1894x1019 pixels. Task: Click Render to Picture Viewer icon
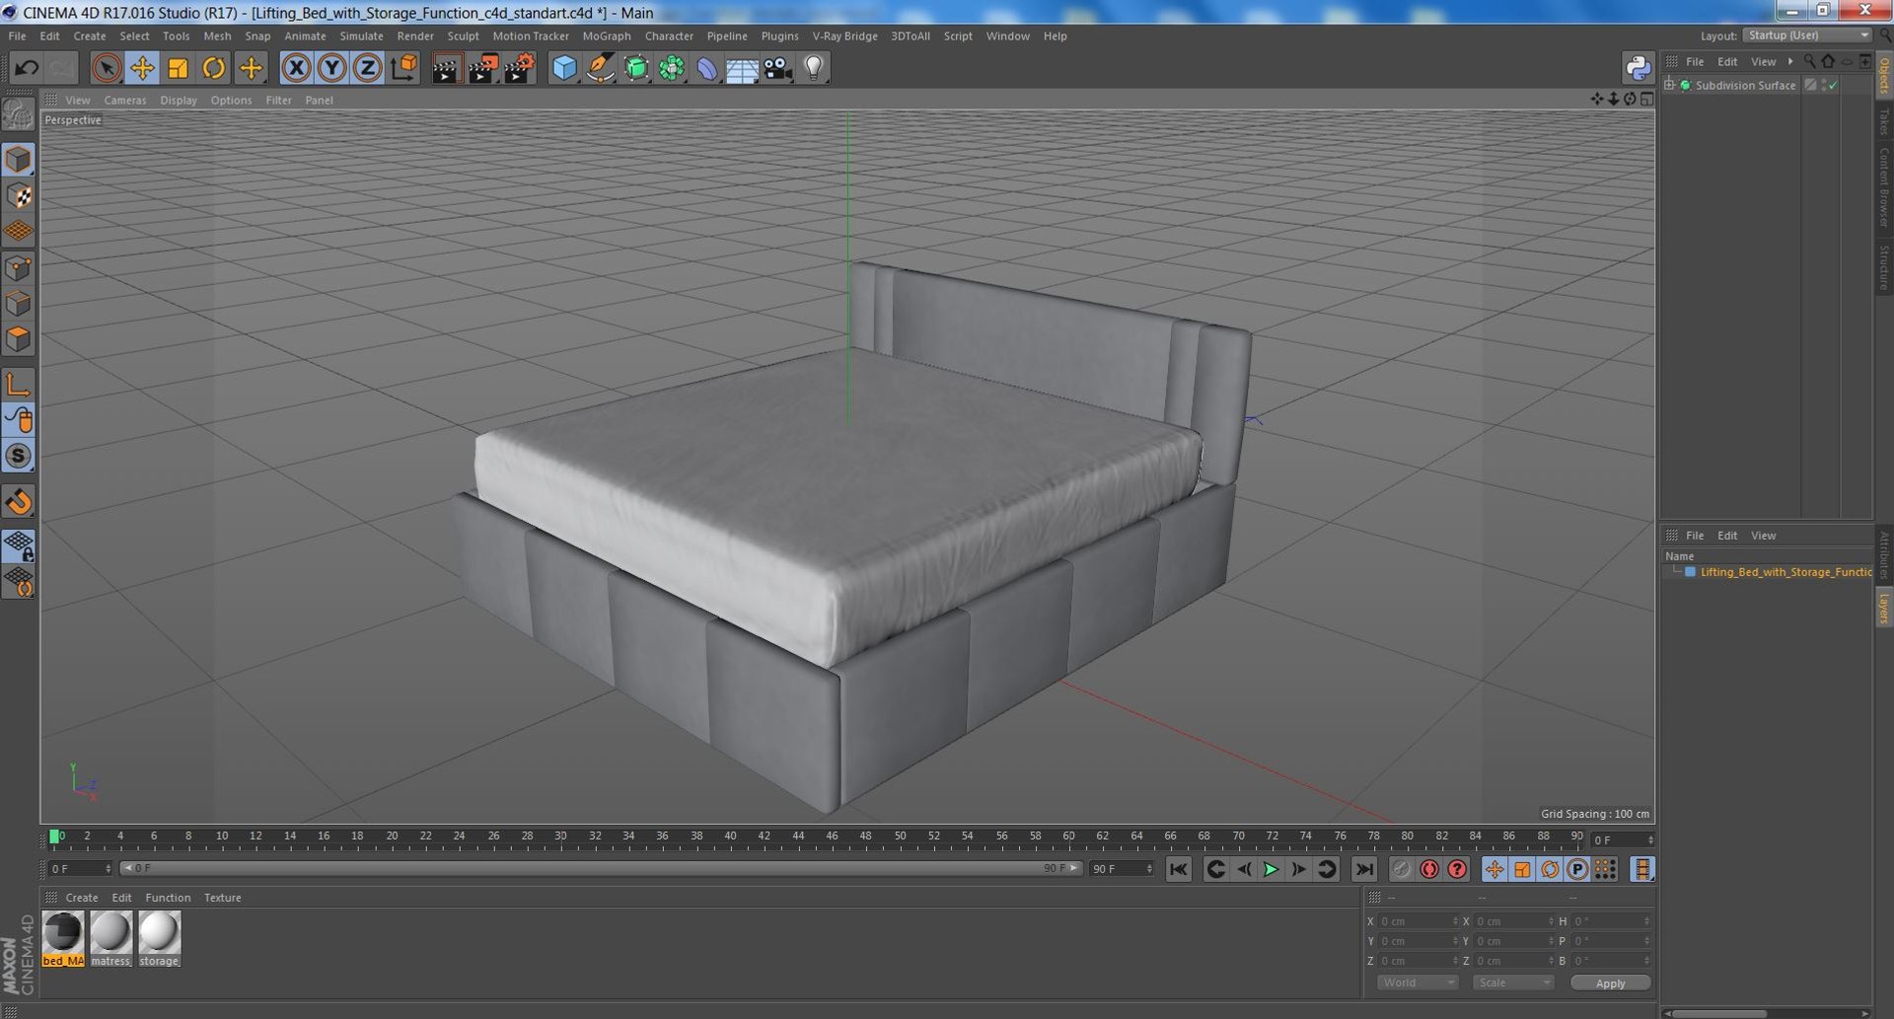click(x=482, y=68)
